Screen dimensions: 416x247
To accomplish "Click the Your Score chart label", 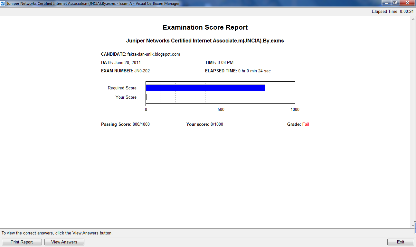I will 126,97.
